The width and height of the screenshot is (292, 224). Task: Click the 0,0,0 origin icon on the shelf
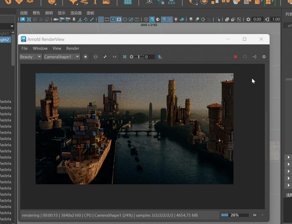click(171, 2)
